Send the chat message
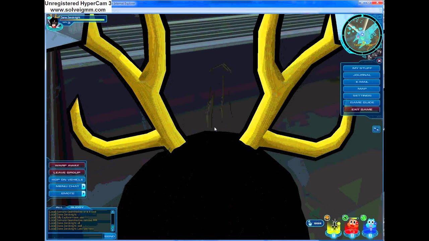 click(109, 236)
